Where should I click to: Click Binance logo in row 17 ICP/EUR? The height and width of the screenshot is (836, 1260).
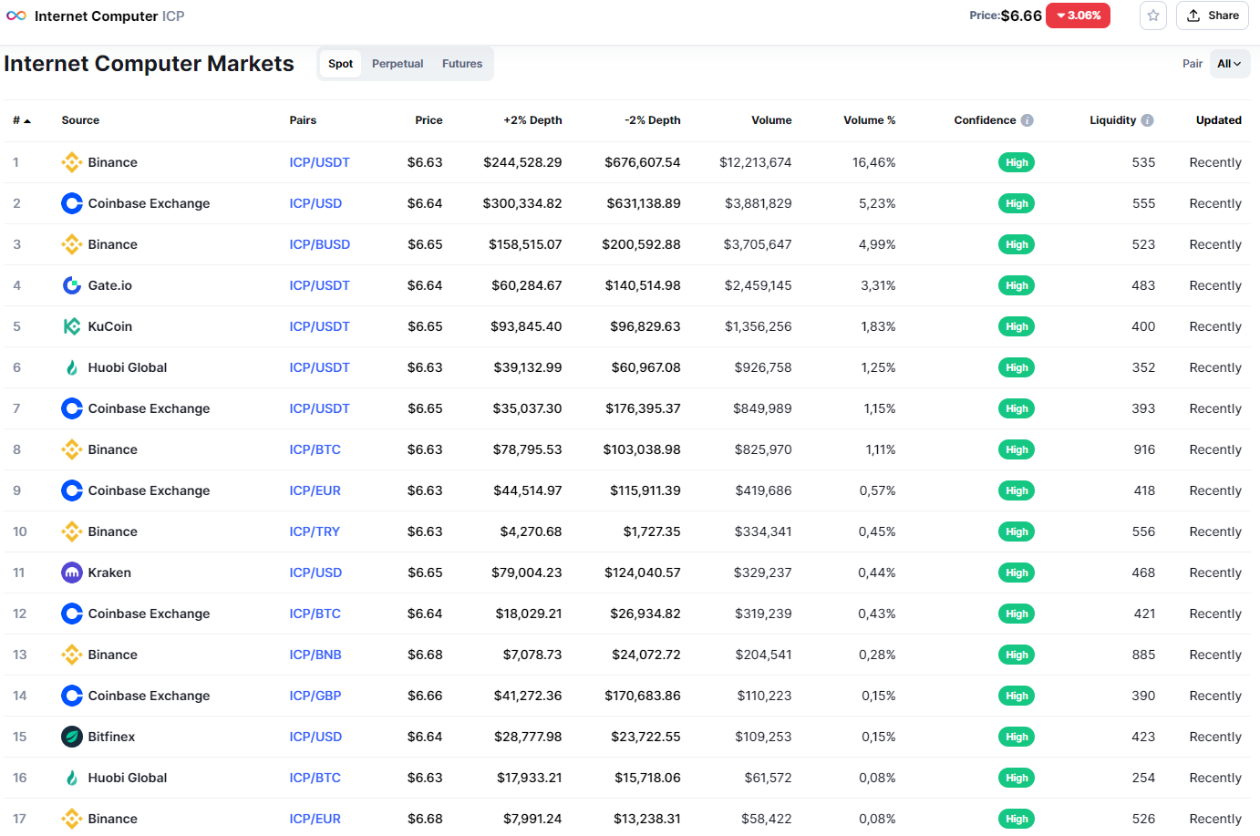(x=72, y=819)
